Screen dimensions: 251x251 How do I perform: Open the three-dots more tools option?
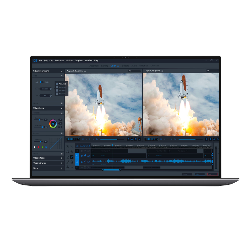pyautogui.click(x=72, y=167)
